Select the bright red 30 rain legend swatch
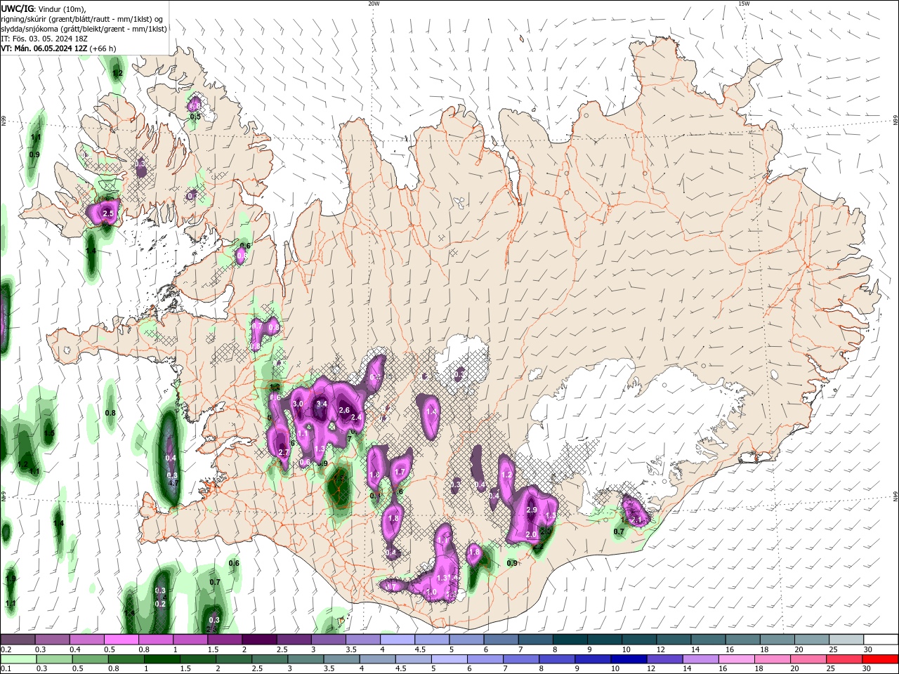This screenshot has height=674, width=899. tap(881, 659)
